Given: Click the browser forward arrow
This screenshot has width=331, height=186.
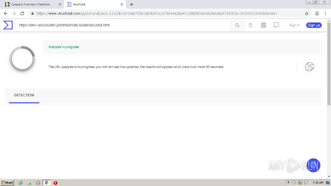Looking at the screenshot, I should [x=14, y=13].
